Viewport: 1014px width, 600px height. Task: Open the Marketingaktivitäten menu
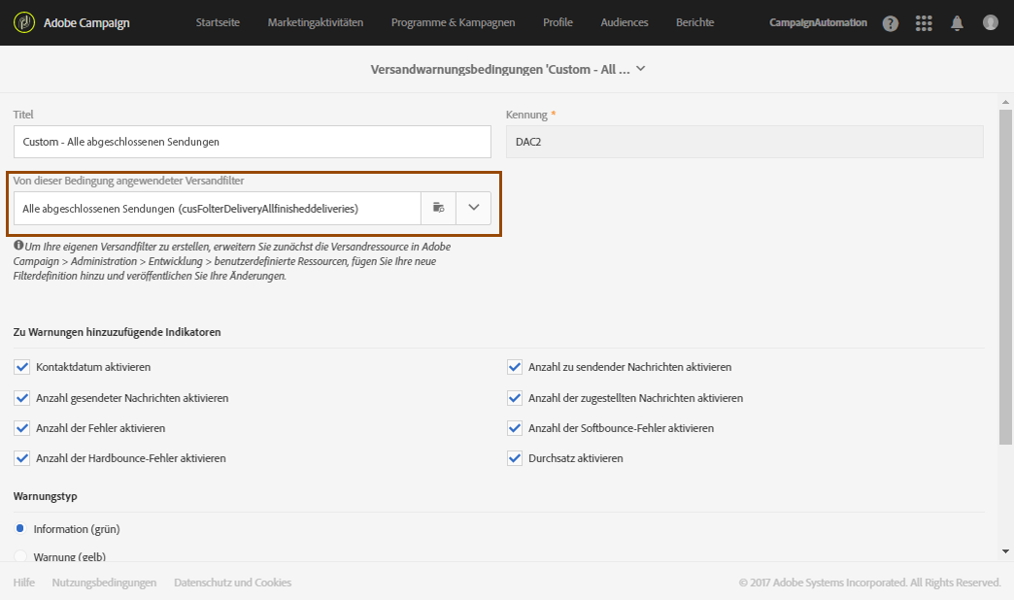(x=316, y=22)
